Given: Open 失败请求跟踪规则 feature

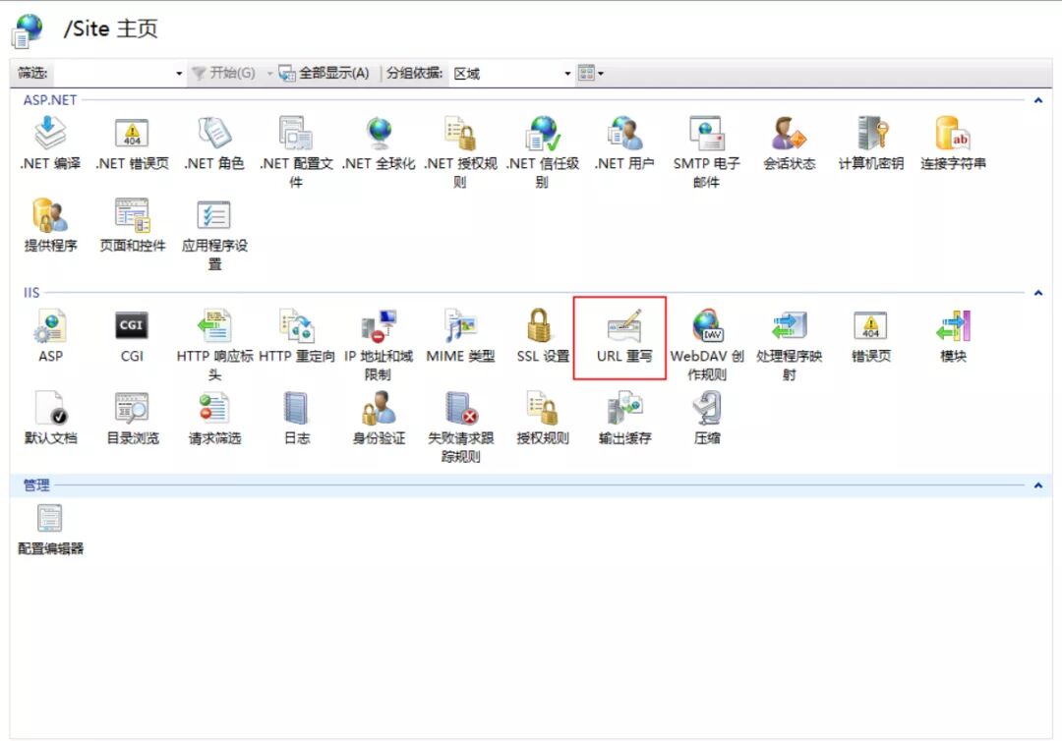Looking at the screenshot, I should (460, 427).
